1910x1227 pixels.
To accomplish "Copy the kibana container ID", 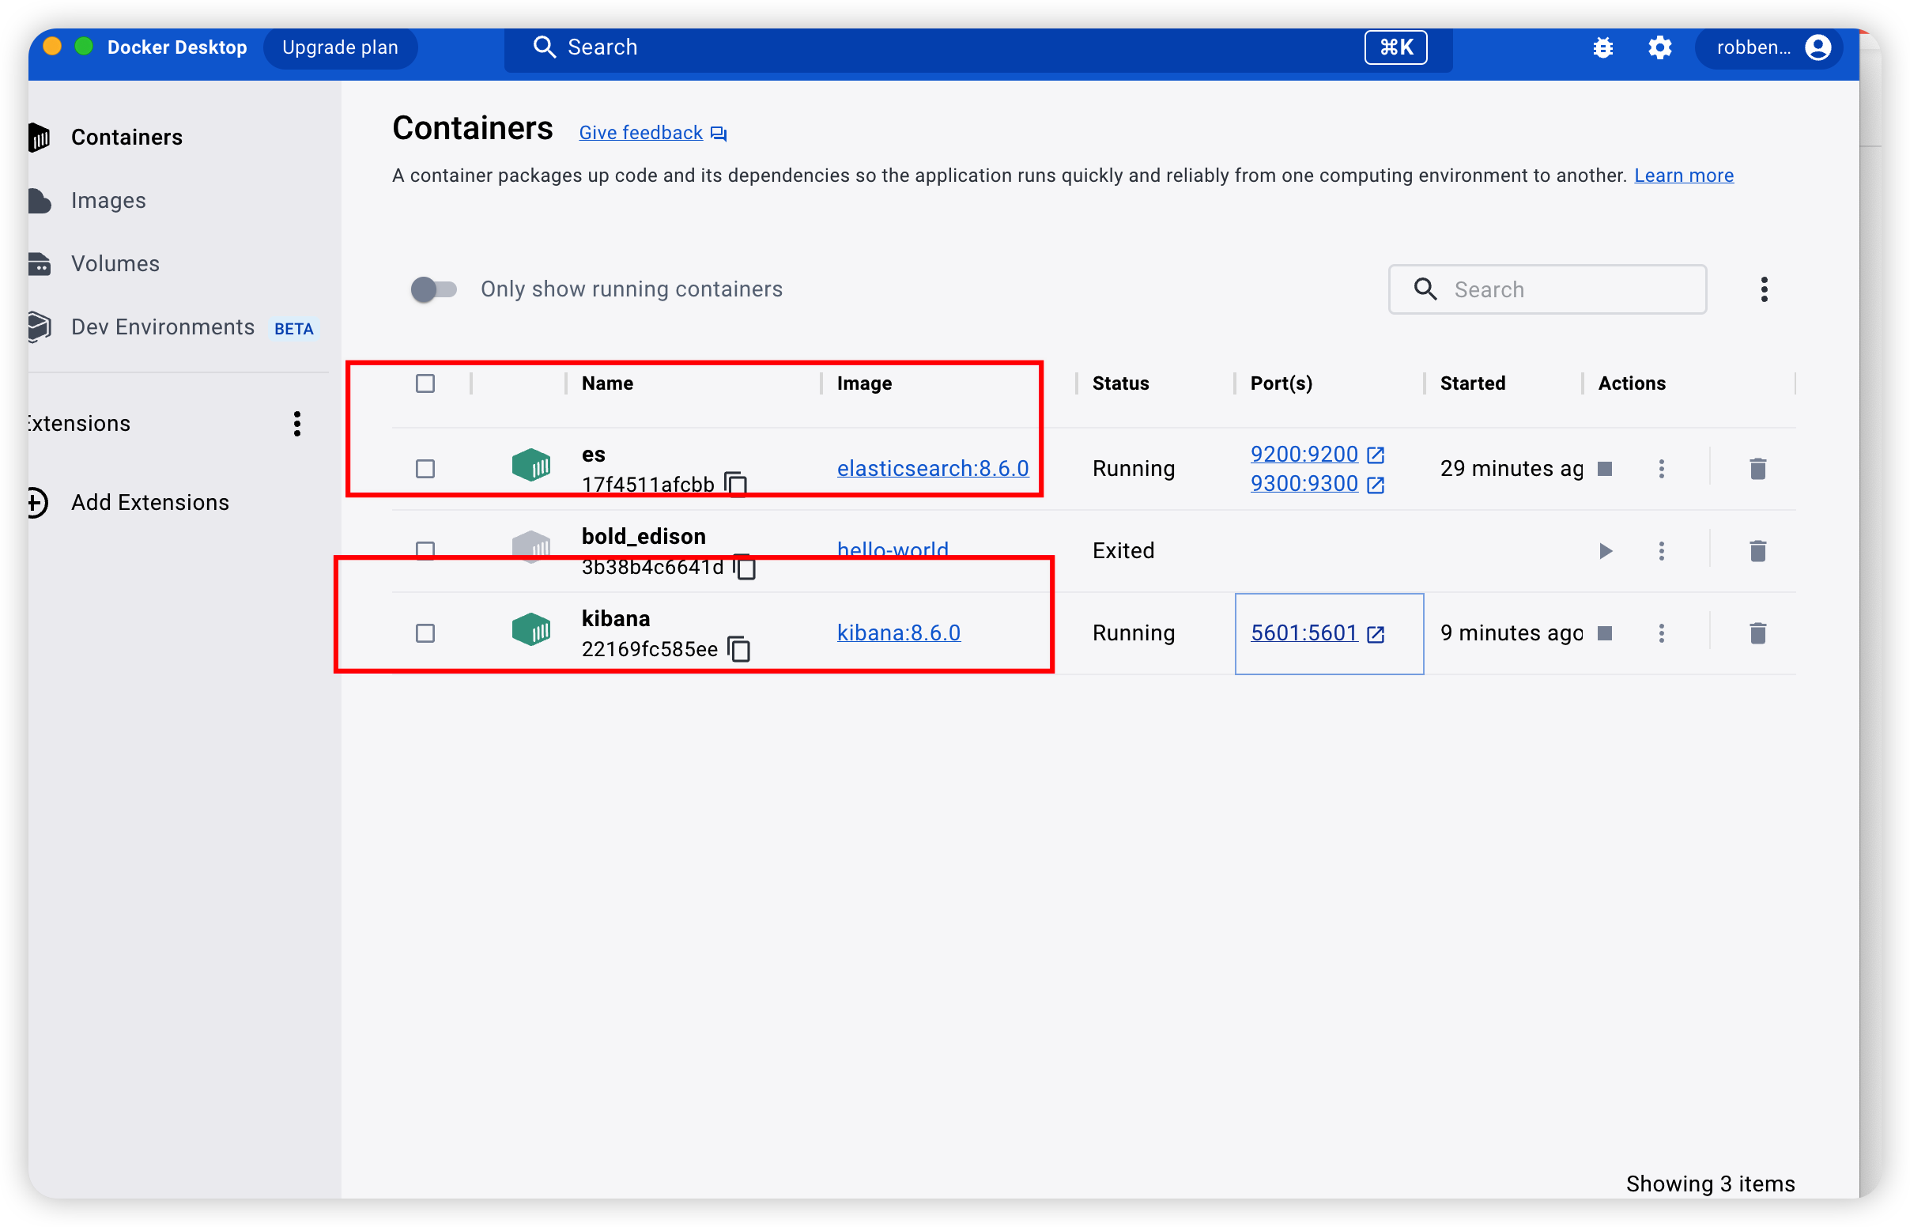I will click(x=739, y=648).
